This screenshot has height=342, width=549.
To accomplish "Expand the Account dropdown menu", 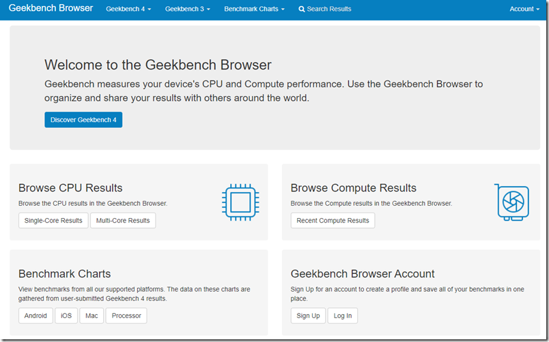I will point(524,9).
